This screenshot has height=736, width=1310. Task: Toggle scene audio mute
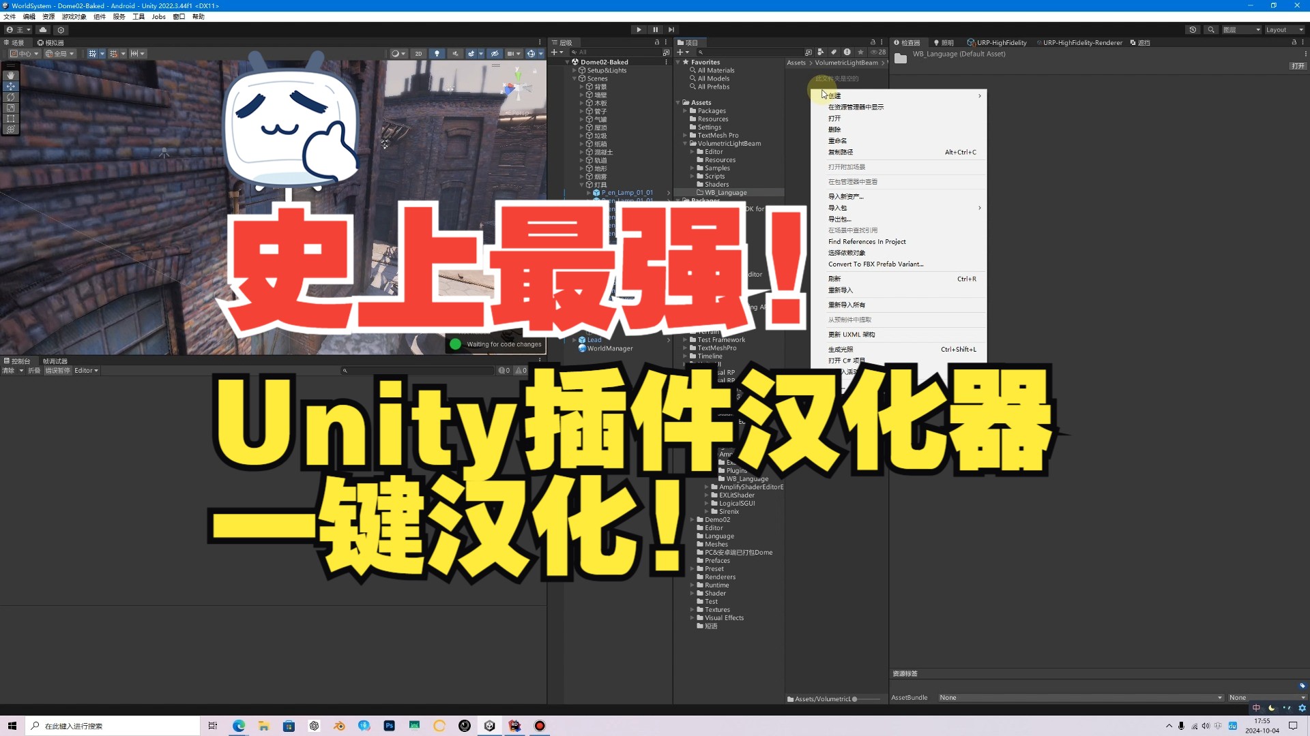click(455, 53)
